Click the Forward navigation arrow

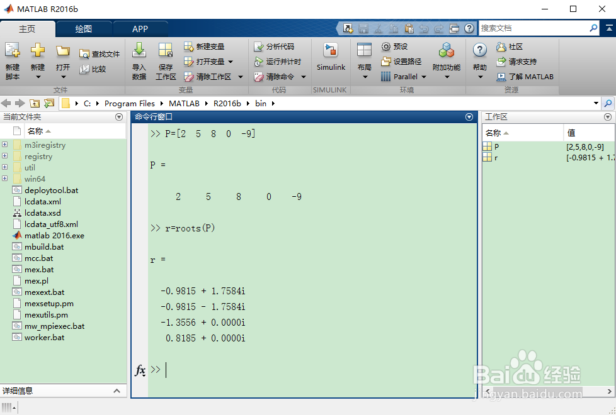click(x=20, y=104)
